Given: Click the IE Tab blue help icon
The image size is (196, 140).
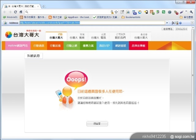Looking at the screenshot, I should 180,23.
